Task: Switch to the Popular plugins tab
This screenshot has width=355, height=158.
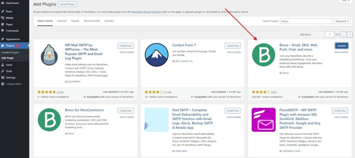Action: point(75,21)
